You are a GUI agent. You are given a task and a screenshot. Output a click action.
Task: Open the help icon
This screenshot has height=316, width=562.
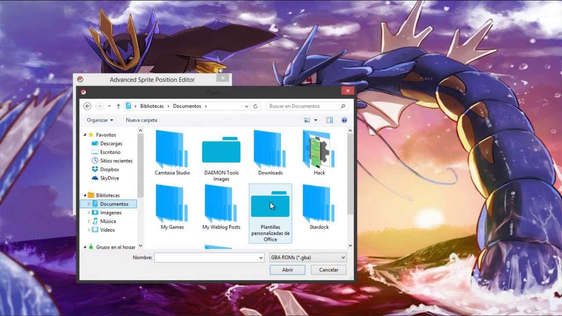click(344, 120)
